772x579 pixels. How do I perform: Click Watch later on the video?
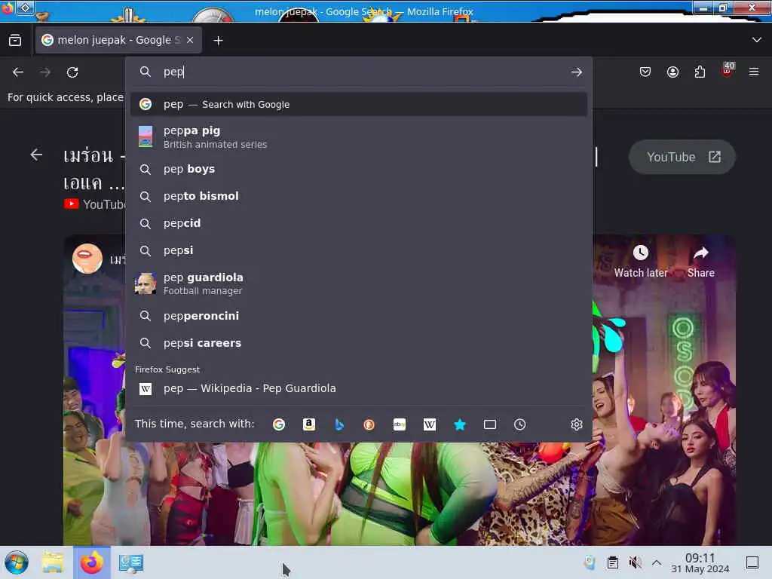point(641,262)
